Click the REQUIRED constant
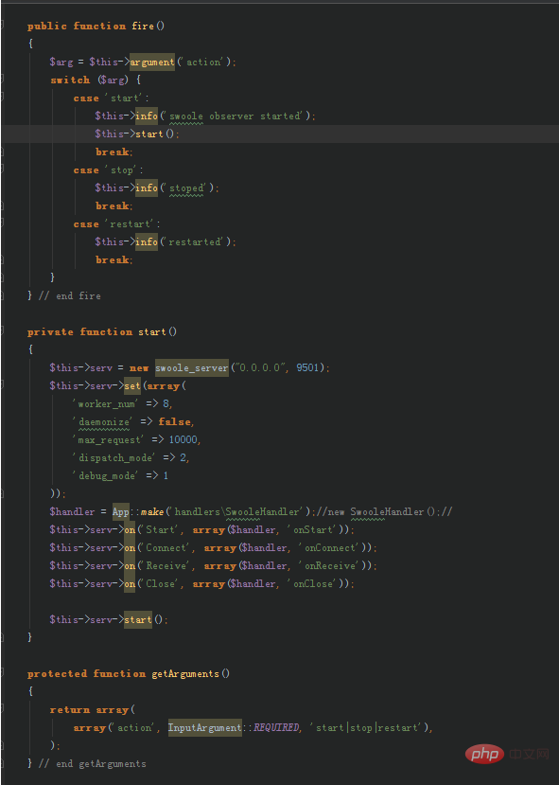Image resolution: width=559 pixels, height=785 pixels. click(x=276, y=727)
